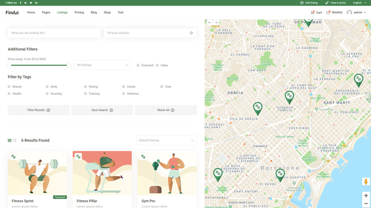Click the shopping cart icon
Image resolution: width=371 pixels, height=208 pixels.
pyautogui.click(x=313, y=13)
